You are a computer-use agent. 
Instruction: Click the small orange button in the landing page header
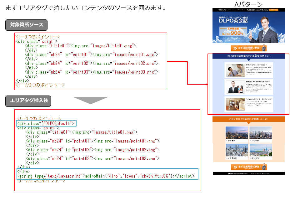[273, 10]
